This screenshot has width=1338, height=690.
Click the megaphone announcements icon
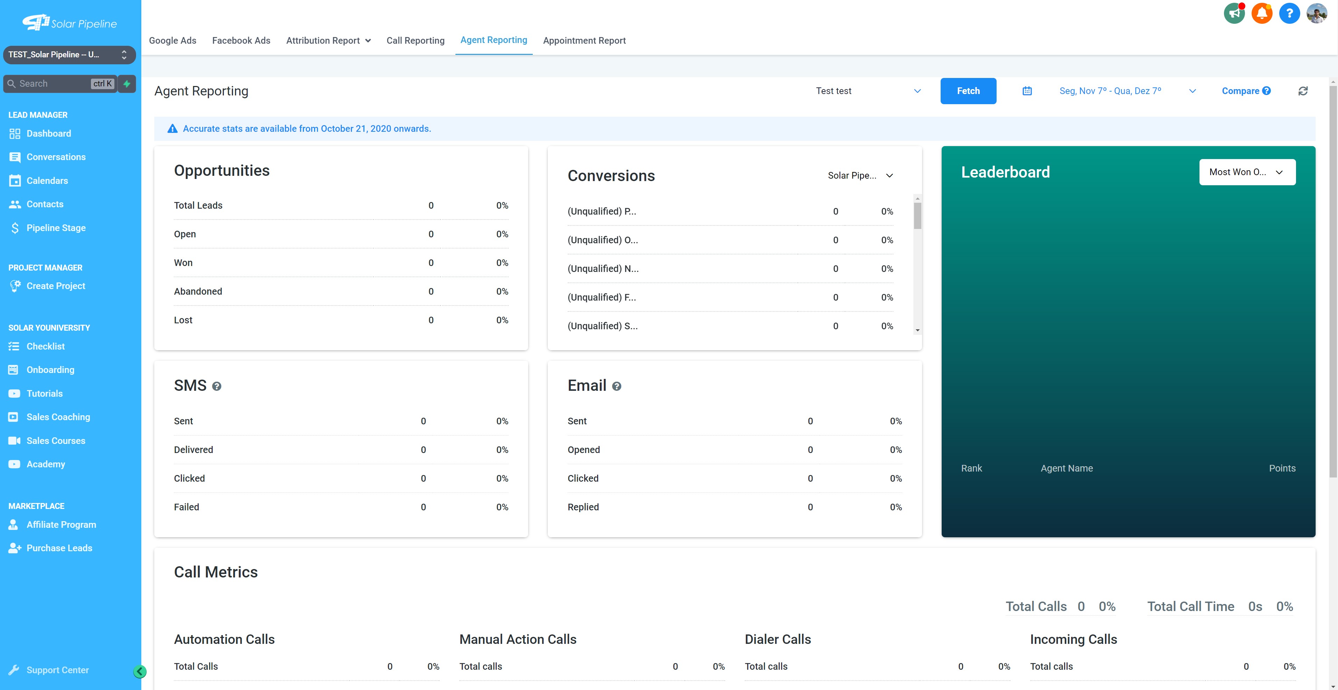pyautogui.click(x=1234, y=14)
